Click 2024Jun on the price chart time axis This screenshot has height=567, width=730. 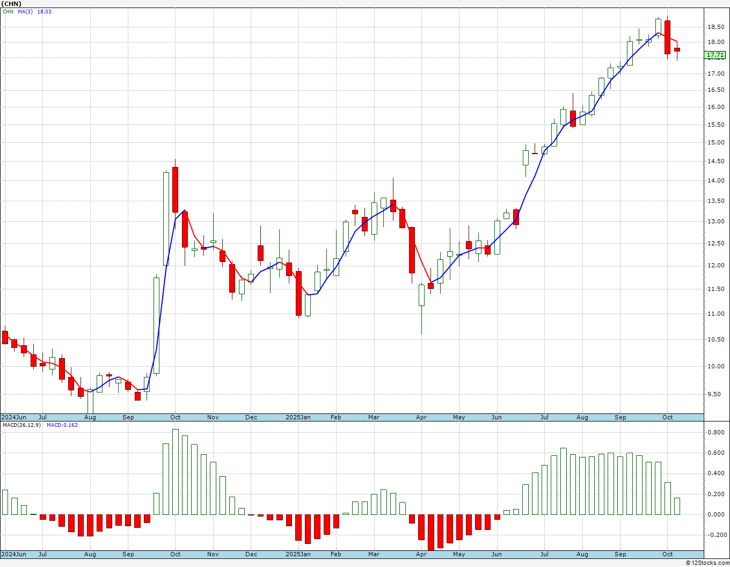pyautogui.click(x=13, y=417)
